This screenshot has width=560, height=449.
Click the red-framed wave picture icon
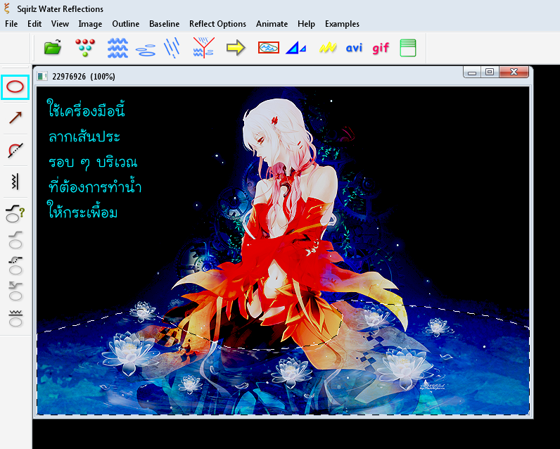click(269, 48)
